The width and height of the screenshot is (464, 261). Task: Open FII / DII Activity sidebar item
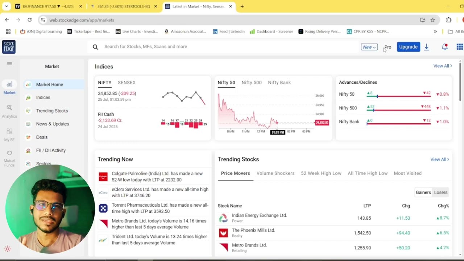51,150
